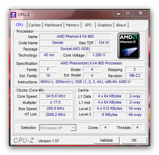Screen dimensions: 159x155
Task: Click the Clocks (Core #0) group label
Action: (x=30, y=90)
